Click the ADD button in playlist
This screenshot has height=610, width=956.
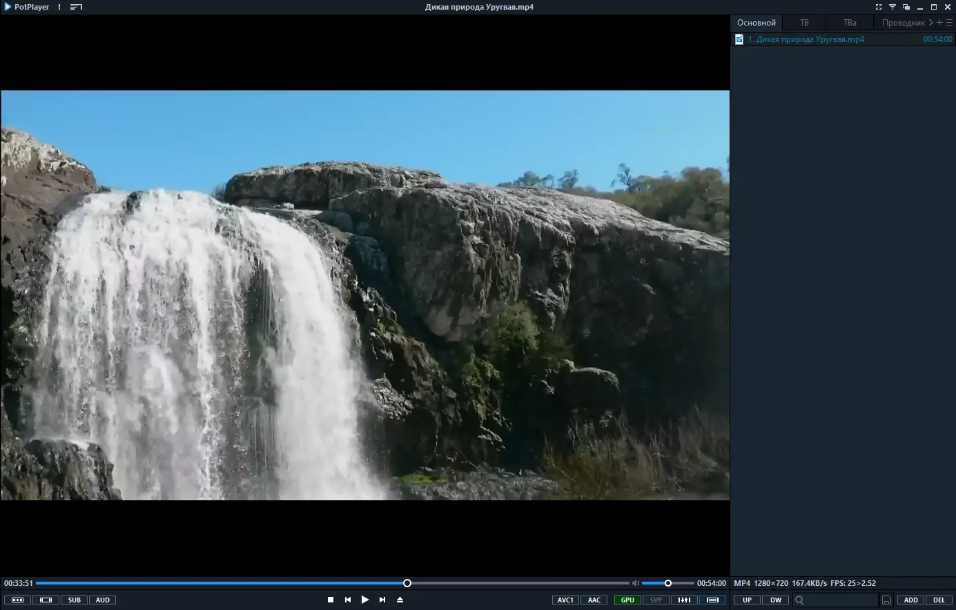[911, 600]
